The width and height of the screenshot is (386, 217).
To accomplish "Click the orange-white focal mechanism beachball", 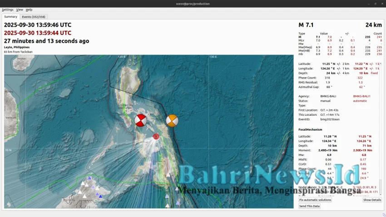I will click(172, 121).
